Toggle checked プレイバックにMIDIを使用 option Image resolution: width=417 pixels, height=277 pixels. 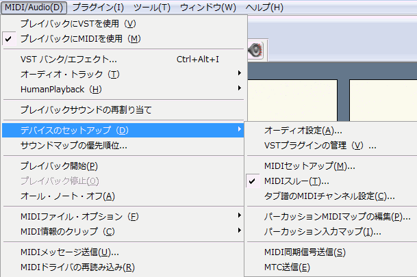point(123,39)
